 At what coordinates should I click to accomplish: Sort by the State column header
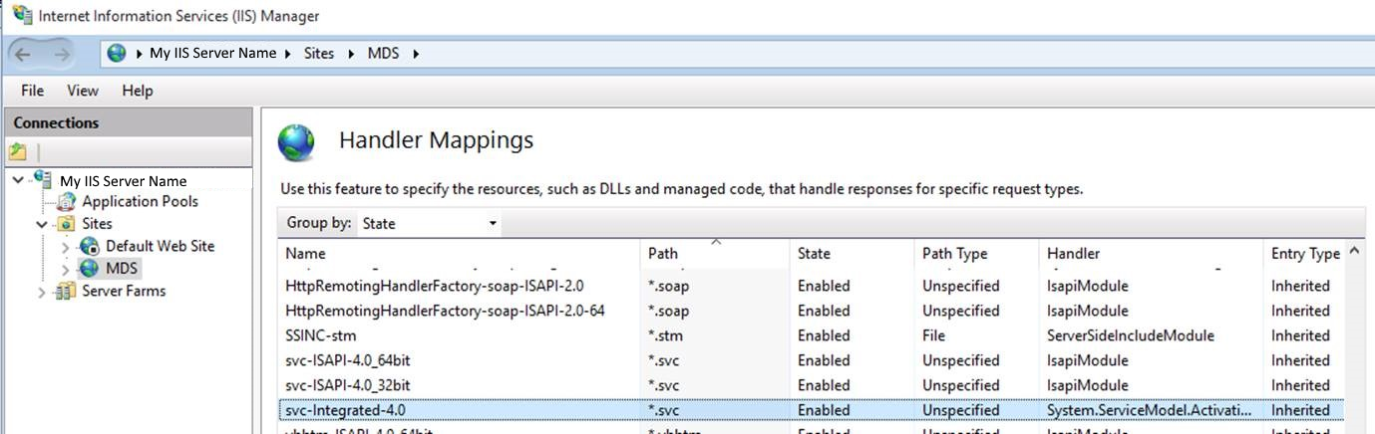click(x=852, y=254)
